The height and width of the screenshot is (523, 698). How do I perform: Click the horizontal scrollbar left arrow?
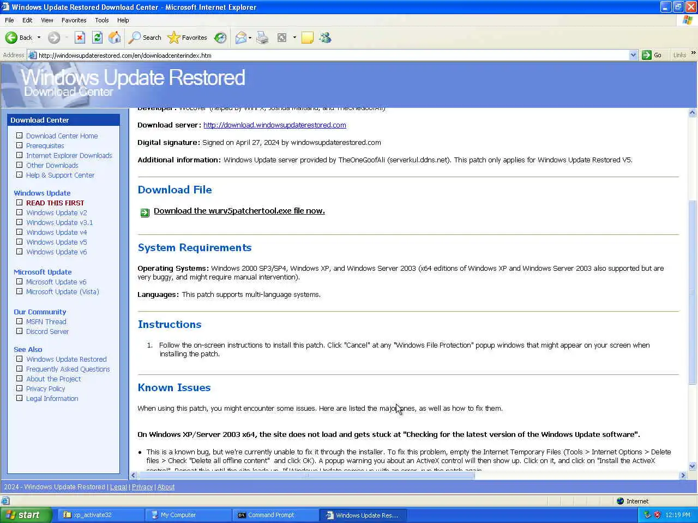133,475
